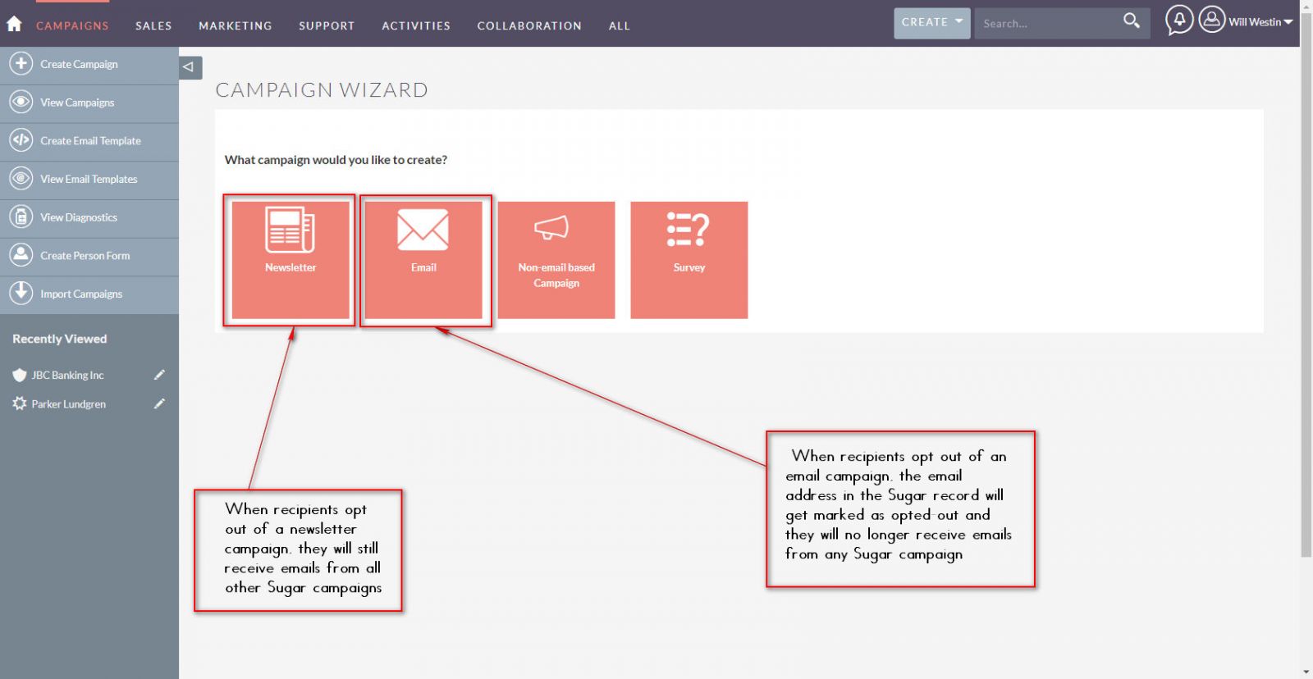Image resolution: width=1313 pixels, height=679 pixels.
Task: Click the Create Person Form icon
Action: (x=21, y=254)
